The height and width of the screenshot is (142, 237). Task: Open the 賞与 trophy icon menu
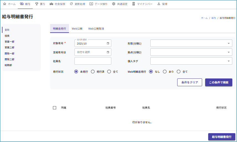point(37,4)
